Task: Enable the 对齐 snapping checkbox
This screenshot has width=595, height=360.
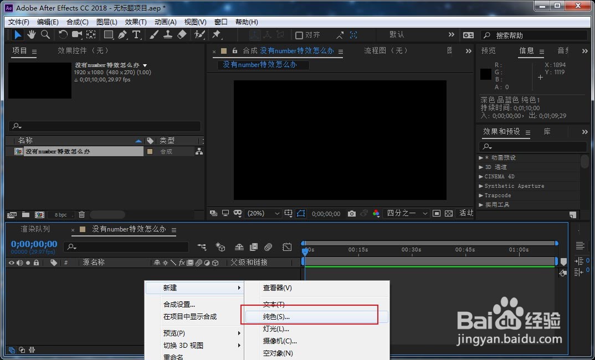Action: [299, 35]
